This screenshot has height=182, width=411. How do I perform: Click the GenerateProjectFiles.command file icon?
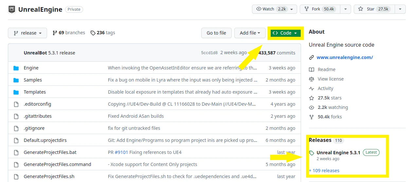pyautogui.click(x=16, y=164)
